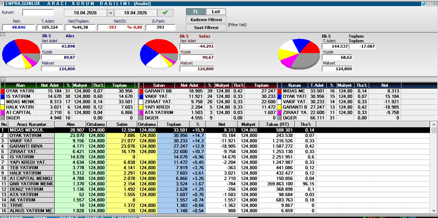Click the Satıcı sellers pie chart
This screenshot has width=438, height=218.
(158, 54)
